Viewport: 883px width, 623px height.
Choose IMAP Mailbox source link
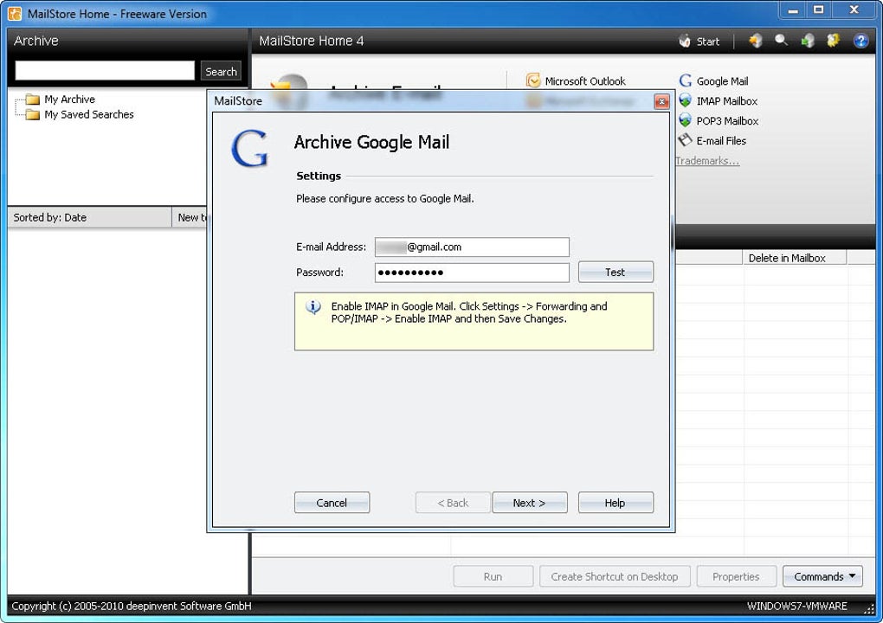click(727, 101)
